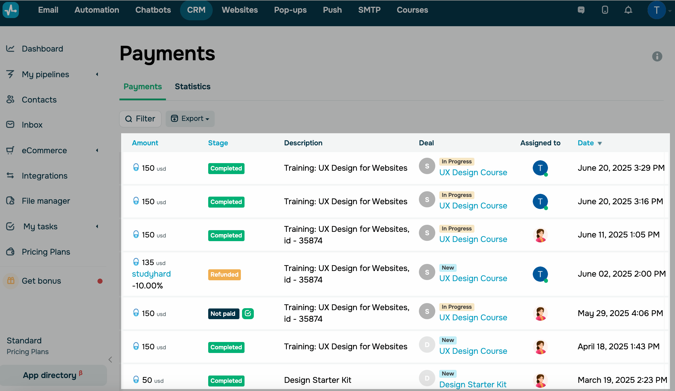Image resolution: width=675 pixels, height=391 pixels.
Task: Switch to the Statistics tab
Action: 192,86
